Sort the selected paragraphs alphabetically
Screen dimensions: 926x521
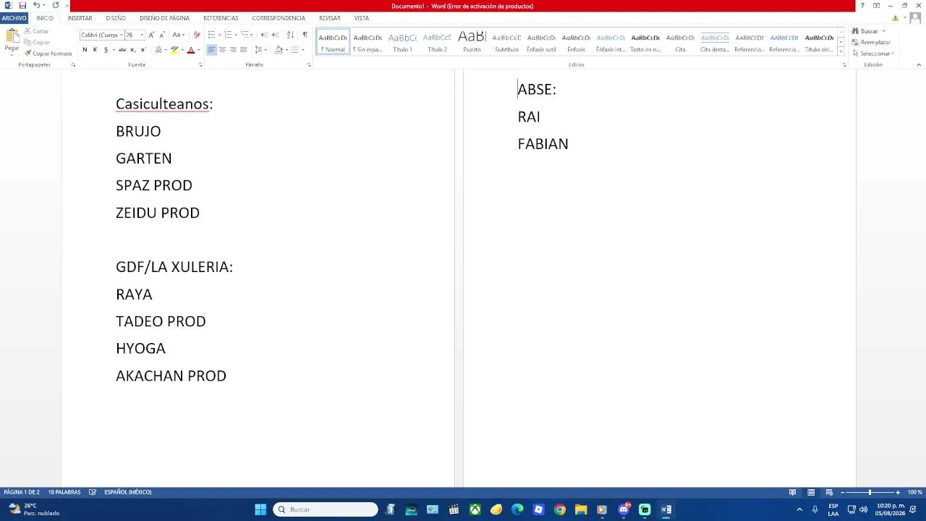290,35
